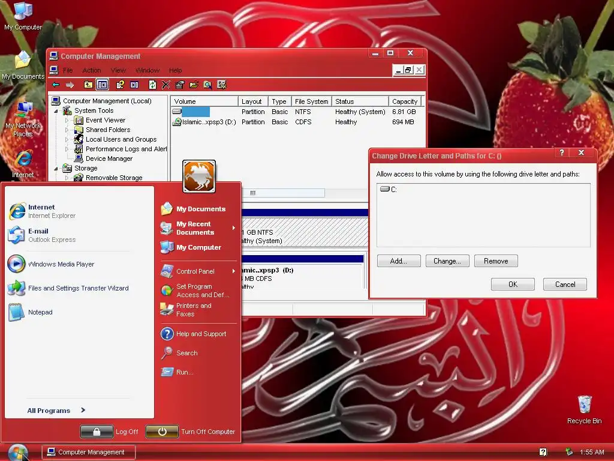Viewport: 614px width, 461px height.
Task: Click the Volume column header
Action: (x=204, y=101)
